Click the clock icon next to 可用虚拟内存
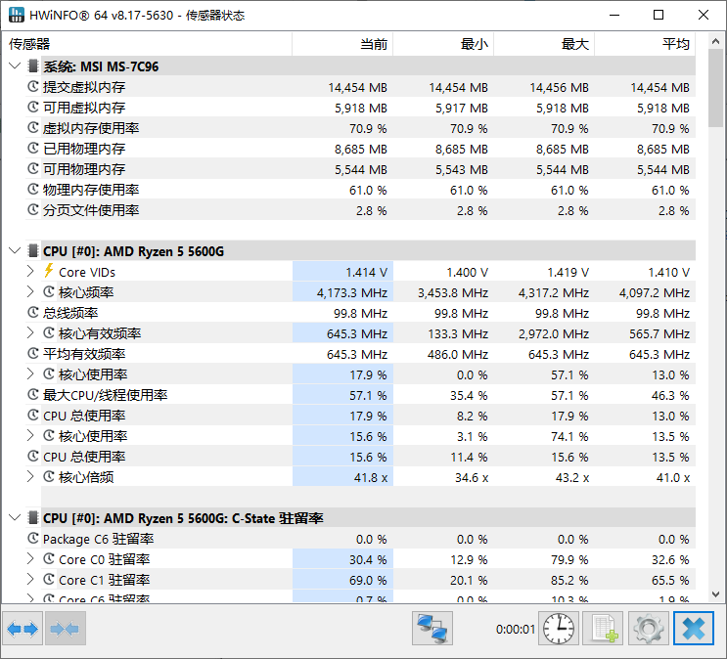The width and height of the screenshot is (727, 659). pos(33,107)
